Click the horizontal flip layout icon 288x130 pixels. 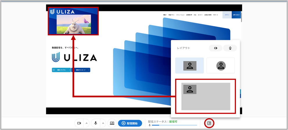click(x=216, y=48)
